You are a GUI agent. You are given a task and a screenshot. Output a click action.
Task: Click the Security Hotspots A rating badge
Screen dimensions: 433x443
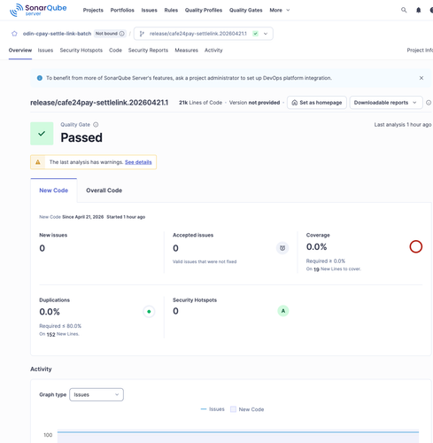pyautogui.click(x=283, y=311)
